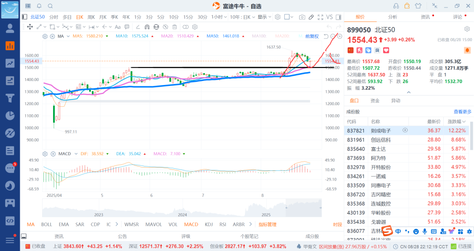The image size is (474, 251).
Task: Open the 个股笔记 bottom tab
Action: point(249,236)
